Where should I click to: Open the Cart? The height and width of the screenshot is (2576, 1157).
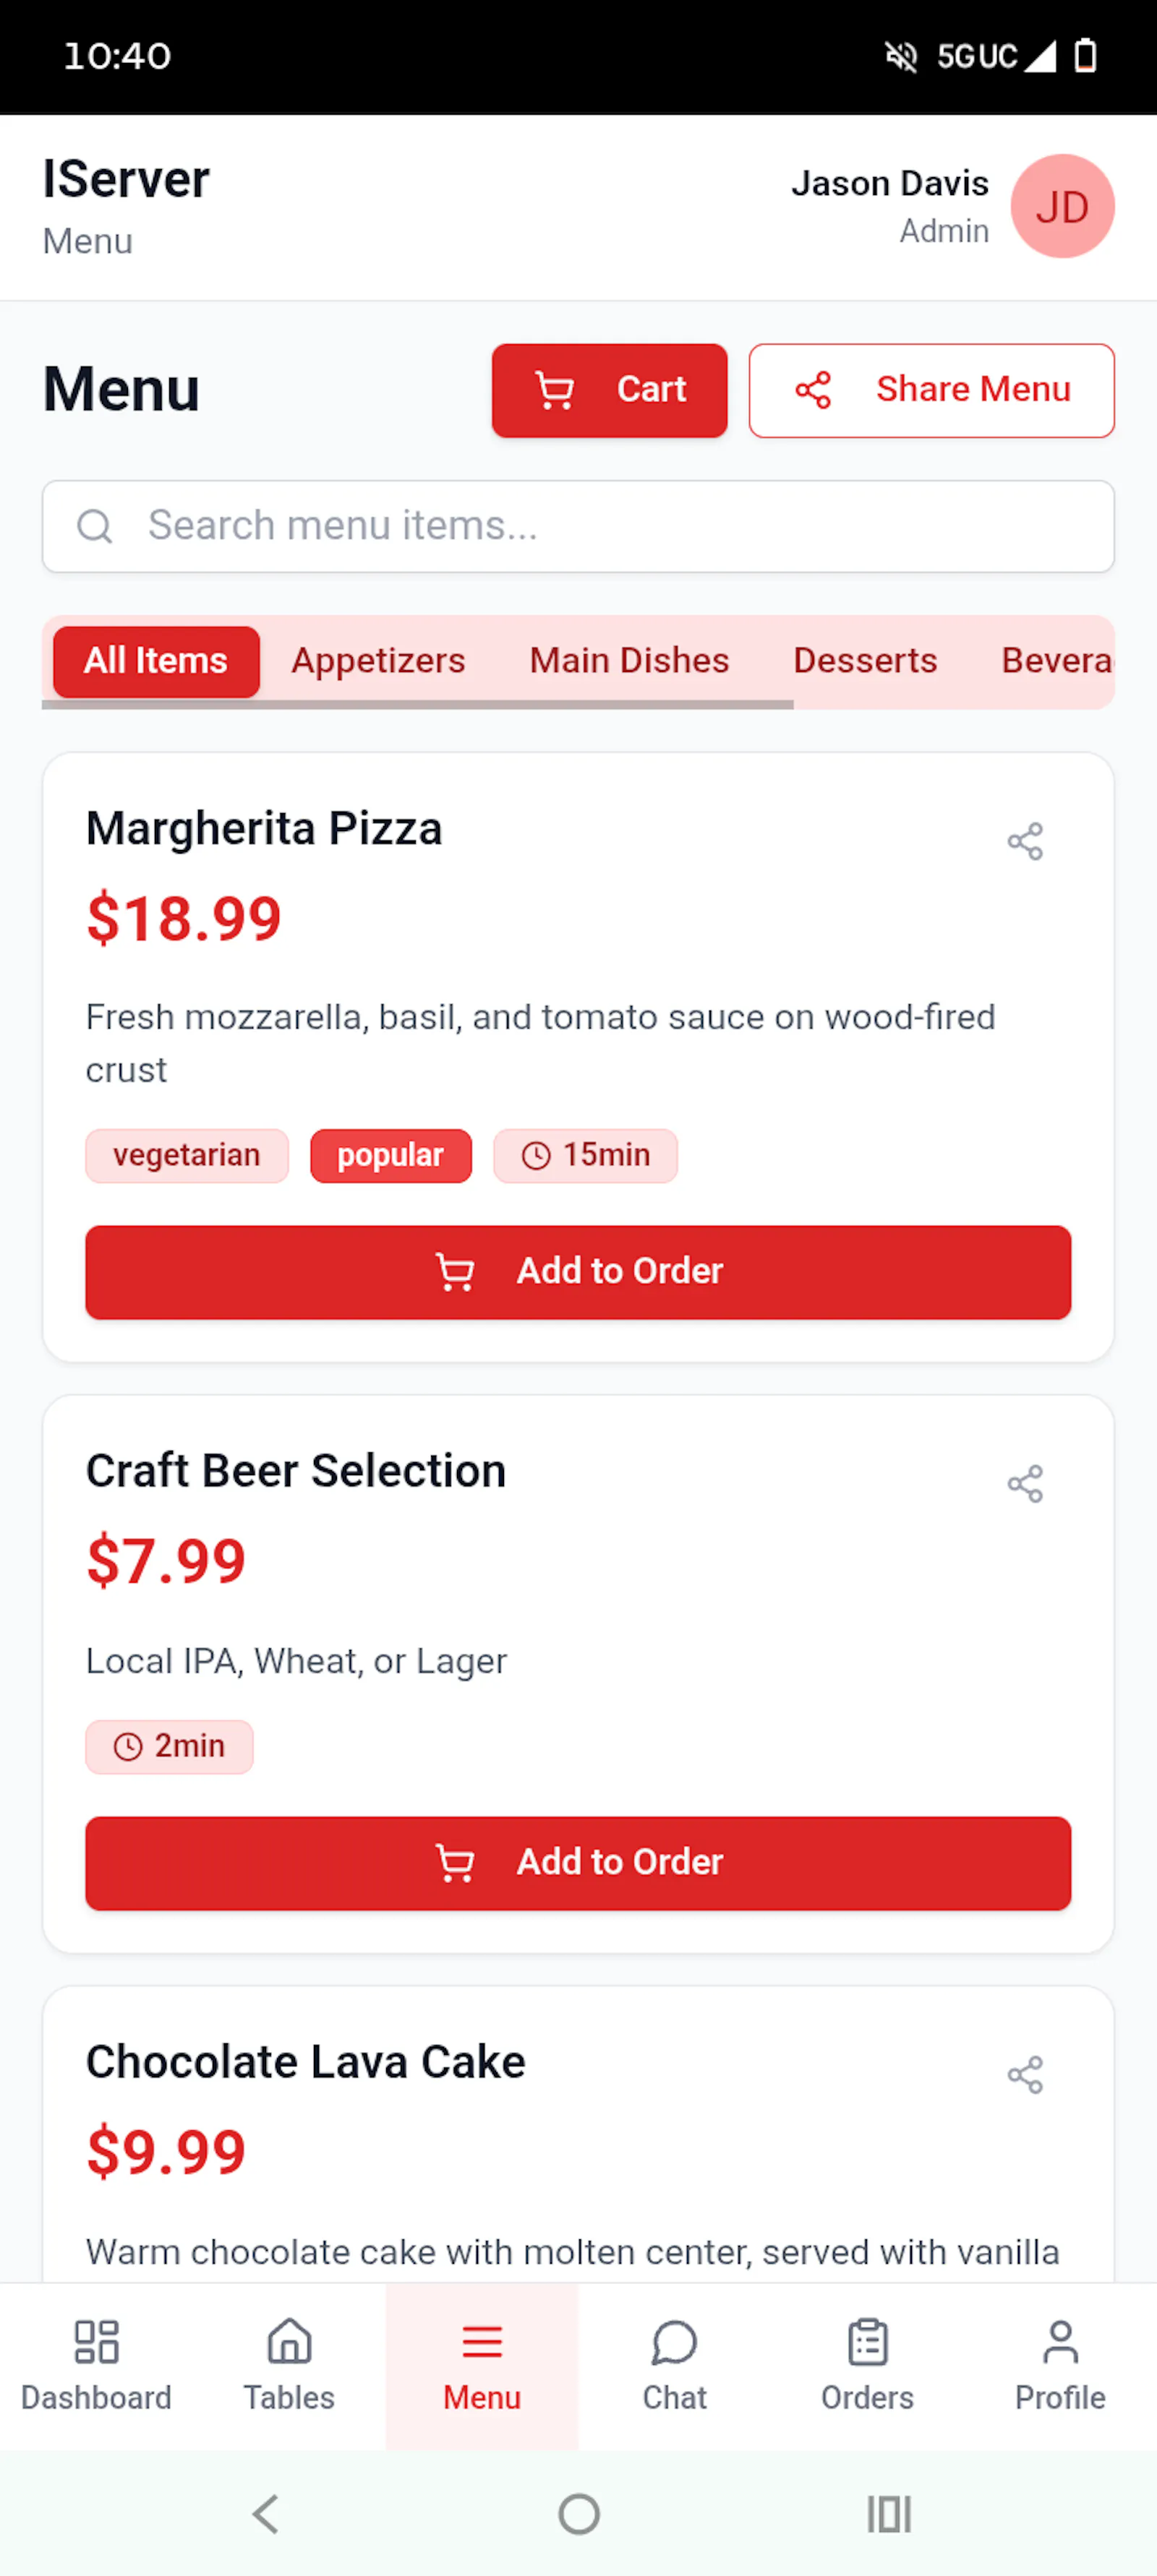(610, 390)
